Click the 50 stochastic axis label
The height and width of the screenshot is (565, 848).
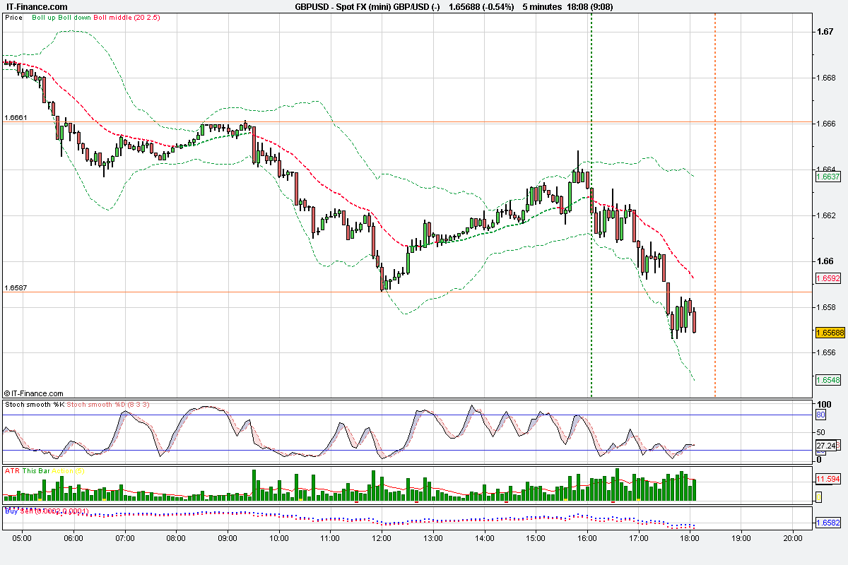(821, 433)
